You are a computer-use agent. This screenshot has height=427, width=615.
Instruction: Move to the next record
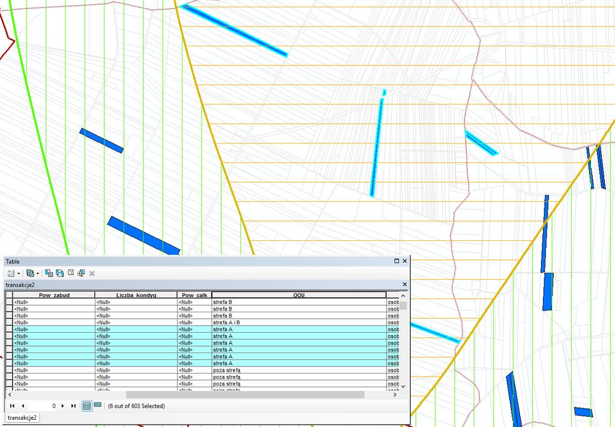62,406
